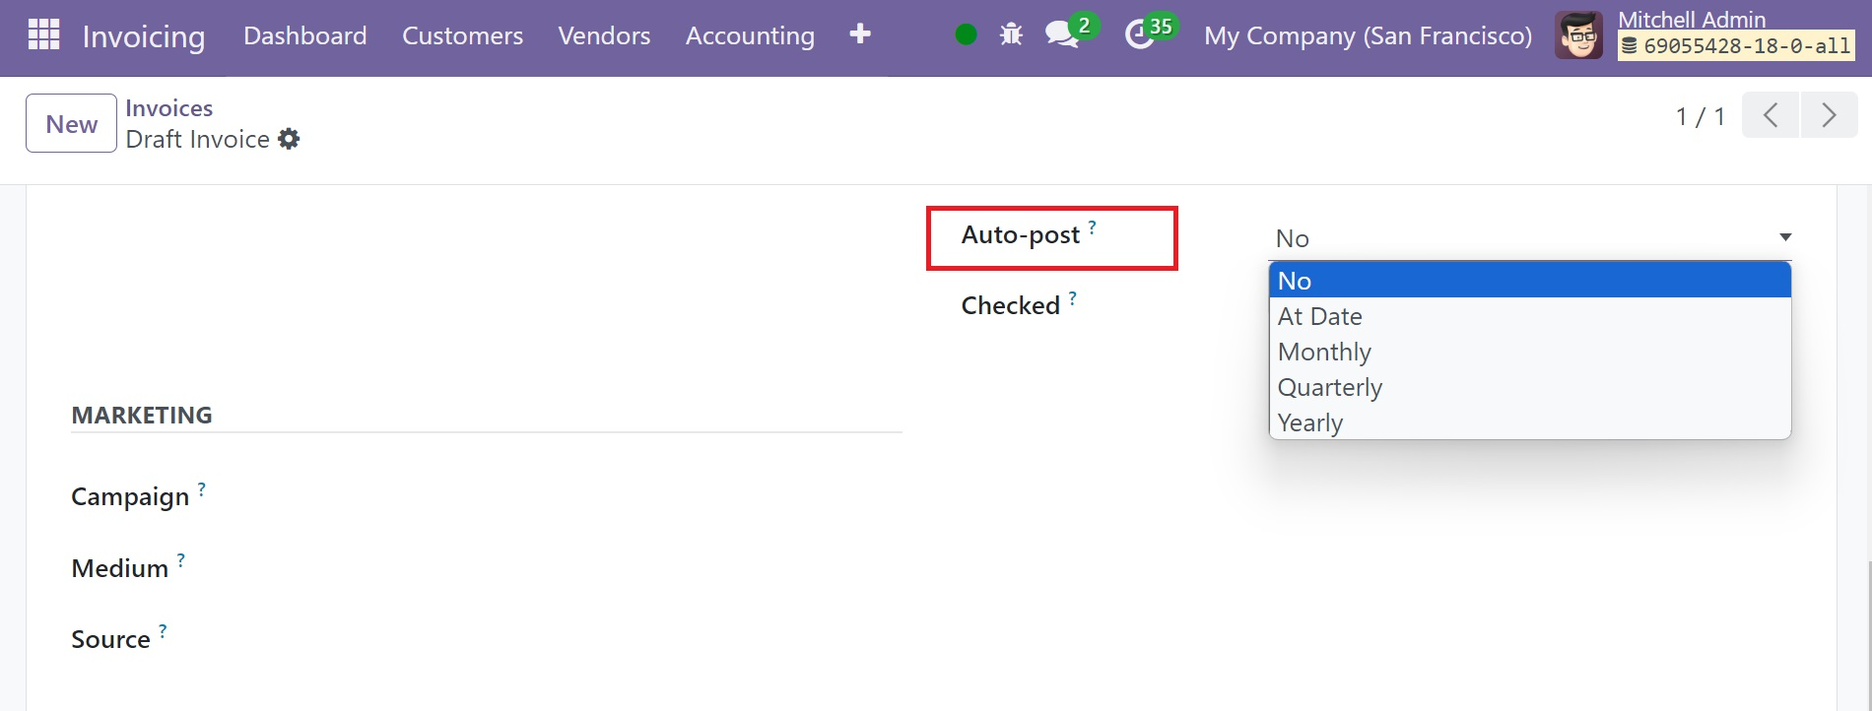Open the Mitchell Admin user menu
Image resolution: width=1872 pixels, height=711 pixels.
pyautogui.click(x=1692, y=19)
